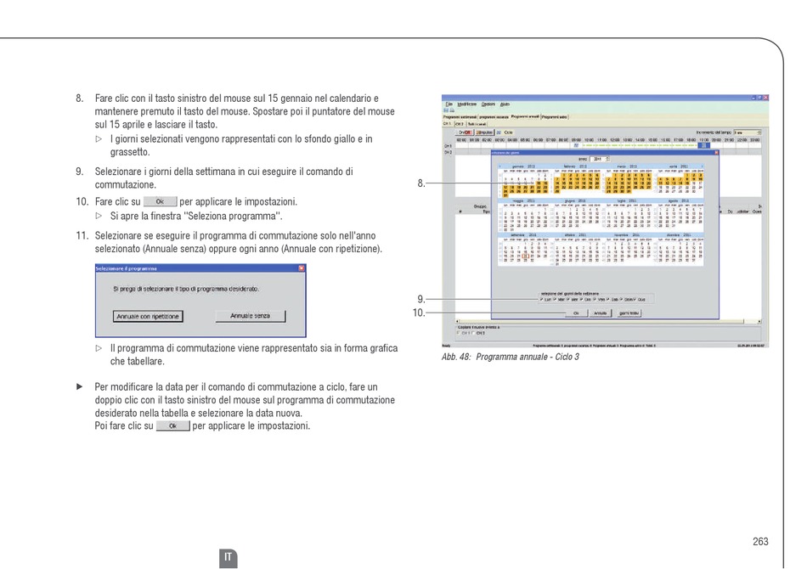The width and height of the screenshot is (807, 569).
Task: Toggle the Ven weekday checkbox
Action: click(x=595, y=299)
